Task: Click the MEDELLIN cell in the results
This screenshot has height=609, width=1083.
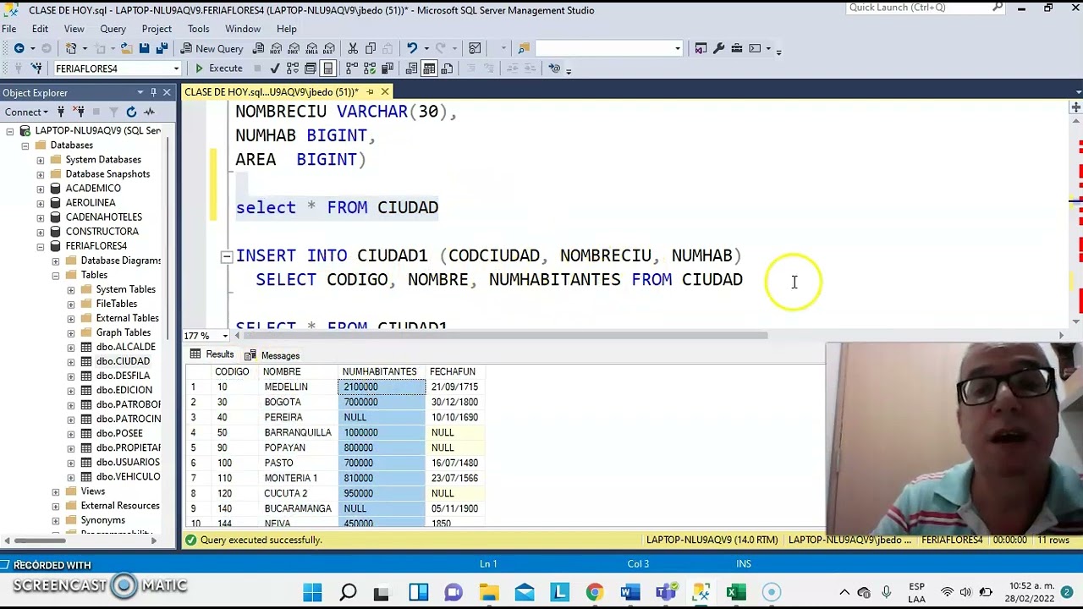Action: pyautogui.click(x=300, y=387)
